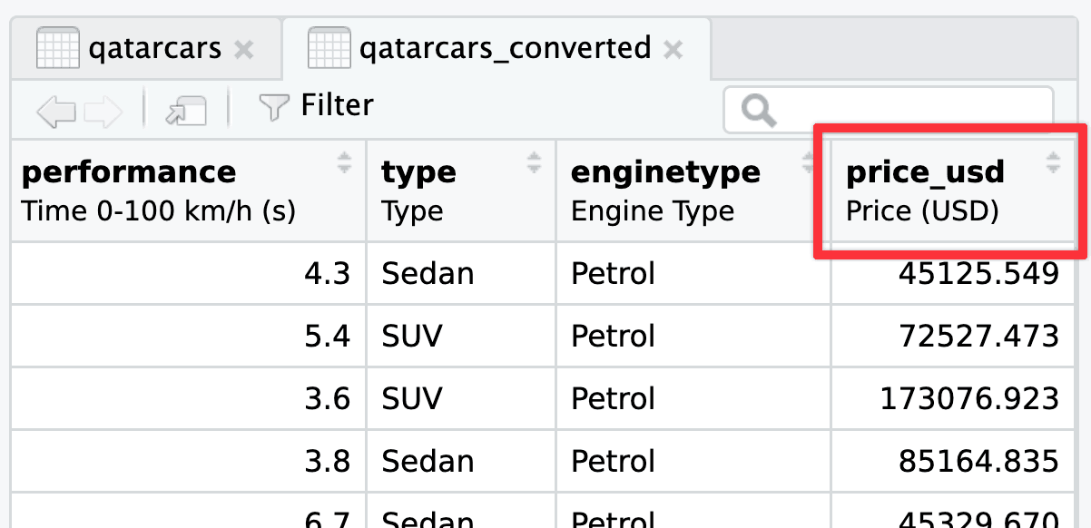
Task: Click the forward navigation arrow
Action: (103, 111)
